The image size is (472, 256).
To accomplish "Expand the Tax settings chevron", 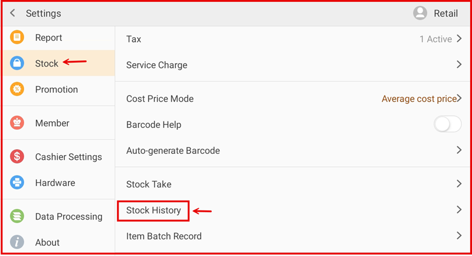I will coord(458,40).
